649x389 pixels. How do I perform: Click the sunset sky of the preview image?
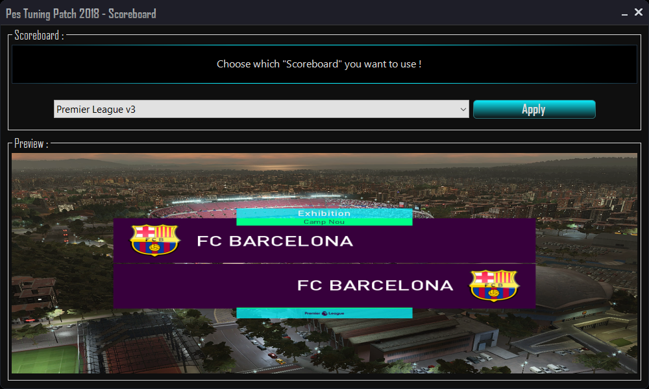pyautogui.click(x=324, y=160)
